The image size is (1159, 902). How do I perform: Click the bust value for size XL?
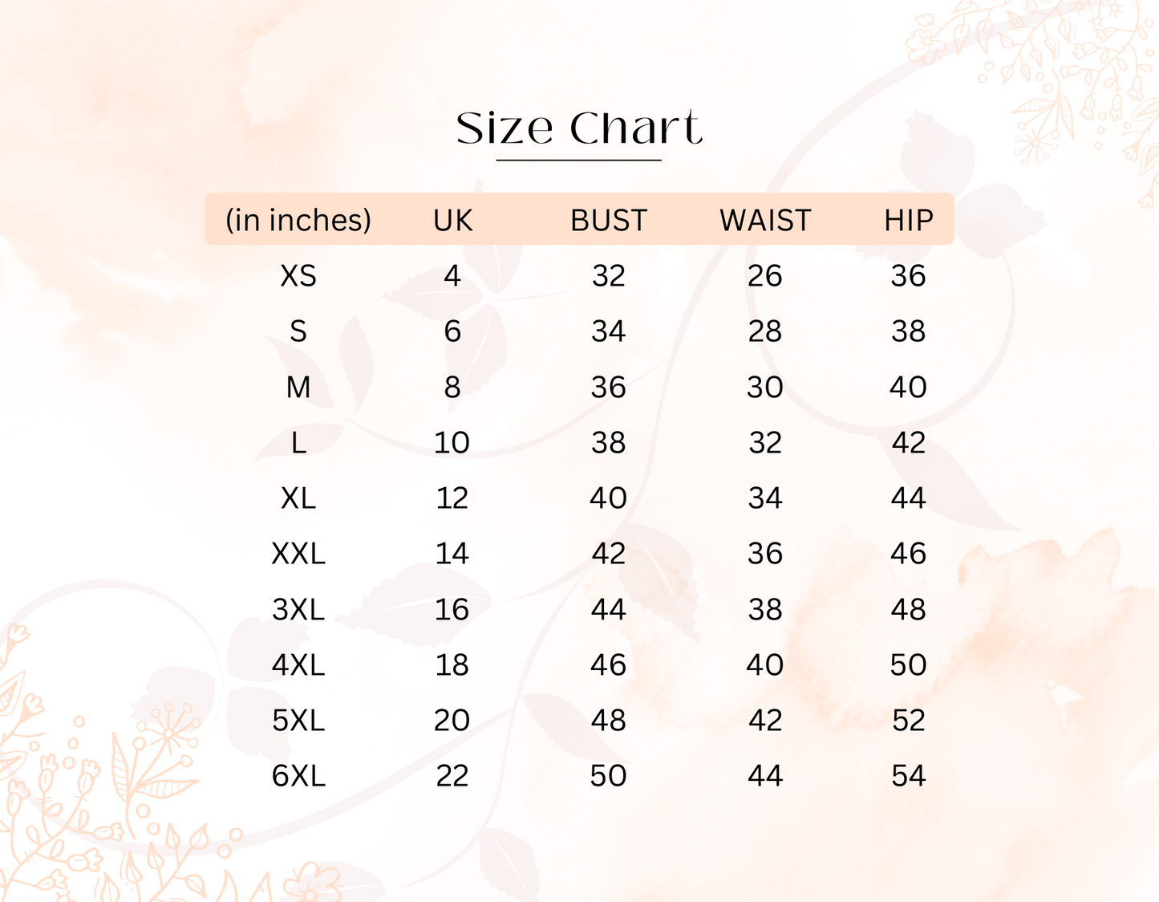point(608,498)
